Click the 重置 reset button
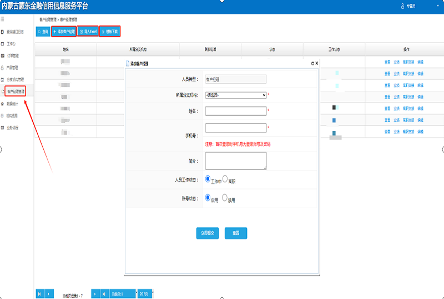This screenshot has height=299, width=444. click(236, 233)
